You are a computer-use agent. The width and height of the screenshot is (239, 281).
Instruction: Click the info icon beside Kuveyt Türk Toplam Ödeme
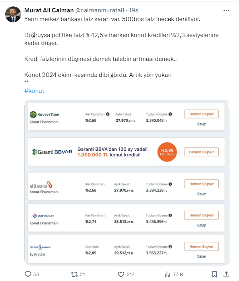pyautogui.click(x=170, y=114)
